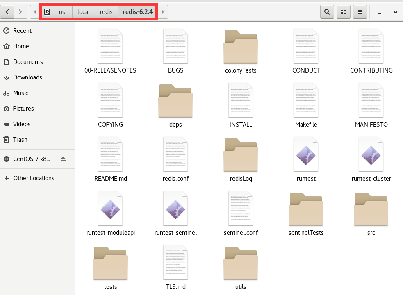Select the runtest script icon
Viewport: 403px width, 295px height.
306,154
